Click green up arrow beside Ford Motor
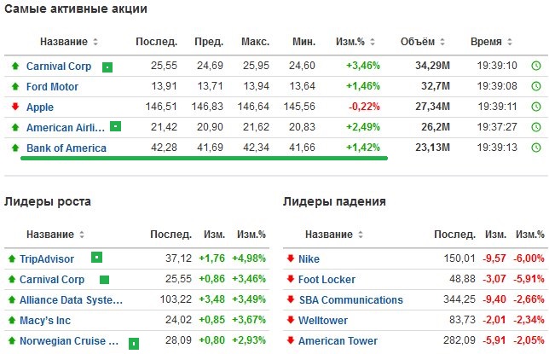This screenshot has width=549, height=354. (15, 86)
